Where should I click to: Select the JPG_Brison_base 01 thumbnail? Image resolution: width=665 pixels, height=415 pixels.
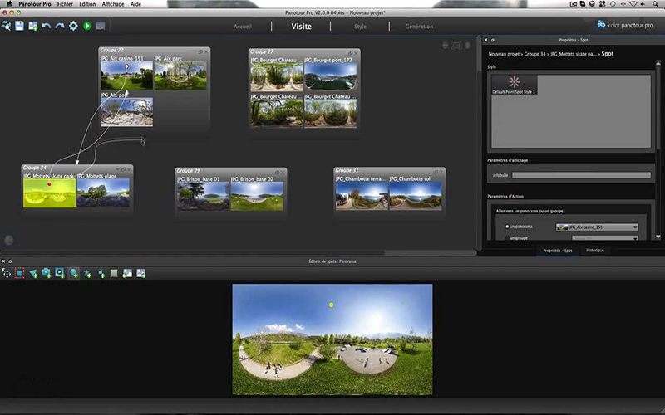point(203,196)
